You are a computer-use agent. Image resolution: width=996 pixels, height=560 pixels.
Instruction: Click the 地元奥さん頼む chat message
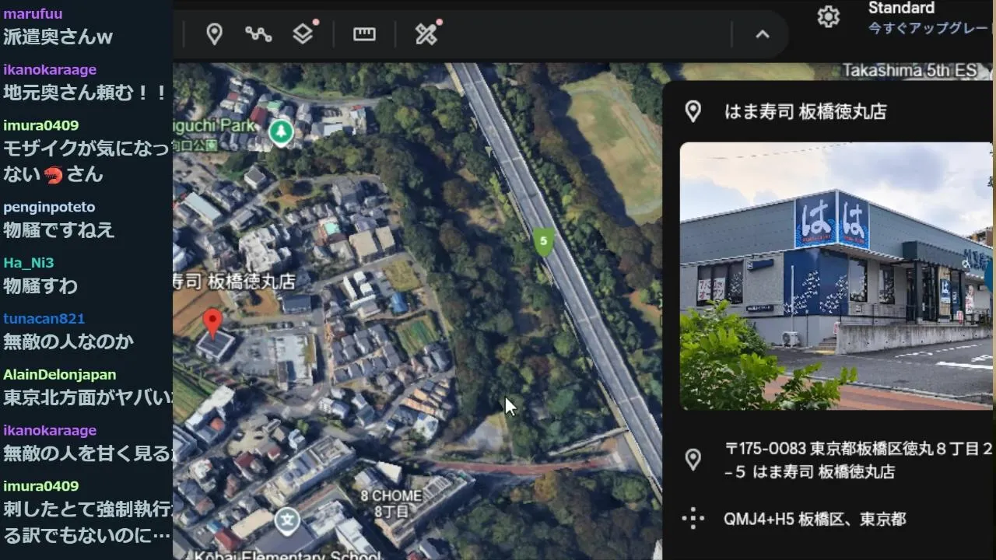tap(86, 93)
